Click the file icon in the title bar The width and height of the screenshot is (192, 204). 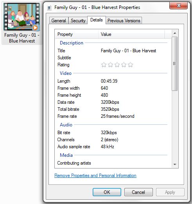point(49,8)
